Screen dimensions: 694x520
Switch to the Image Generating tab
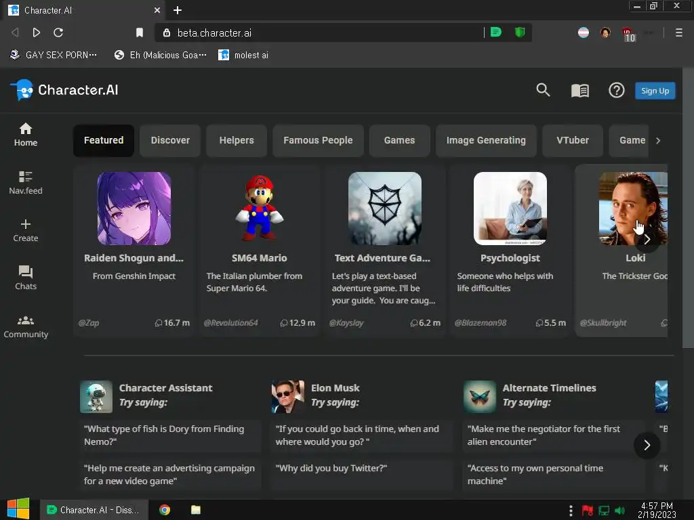tap(486, 141)
